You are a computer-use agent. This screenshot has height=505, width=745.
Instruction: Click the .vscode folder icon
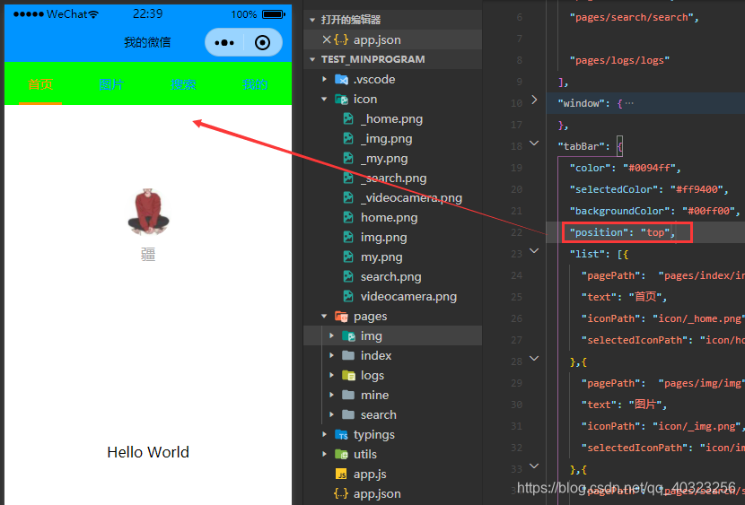341,79
